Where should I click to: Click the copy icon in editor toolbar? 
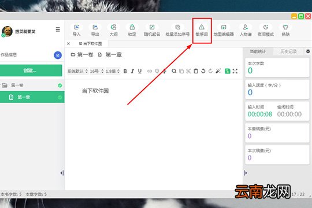click(x=181, y=71)
